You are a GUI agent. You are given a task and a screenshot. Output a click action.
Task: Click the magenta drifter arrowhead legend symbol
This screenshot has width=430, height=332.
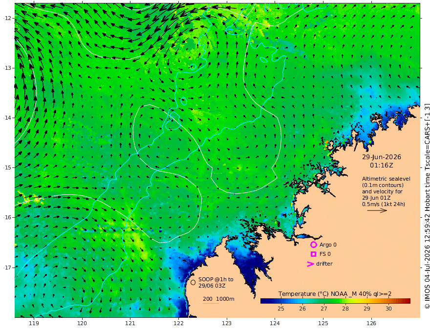pyautogui.click(x=310, y=264)
